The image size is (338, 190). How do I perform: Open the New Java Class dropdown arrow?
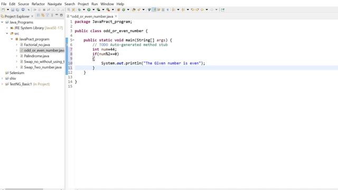point(128,9)
